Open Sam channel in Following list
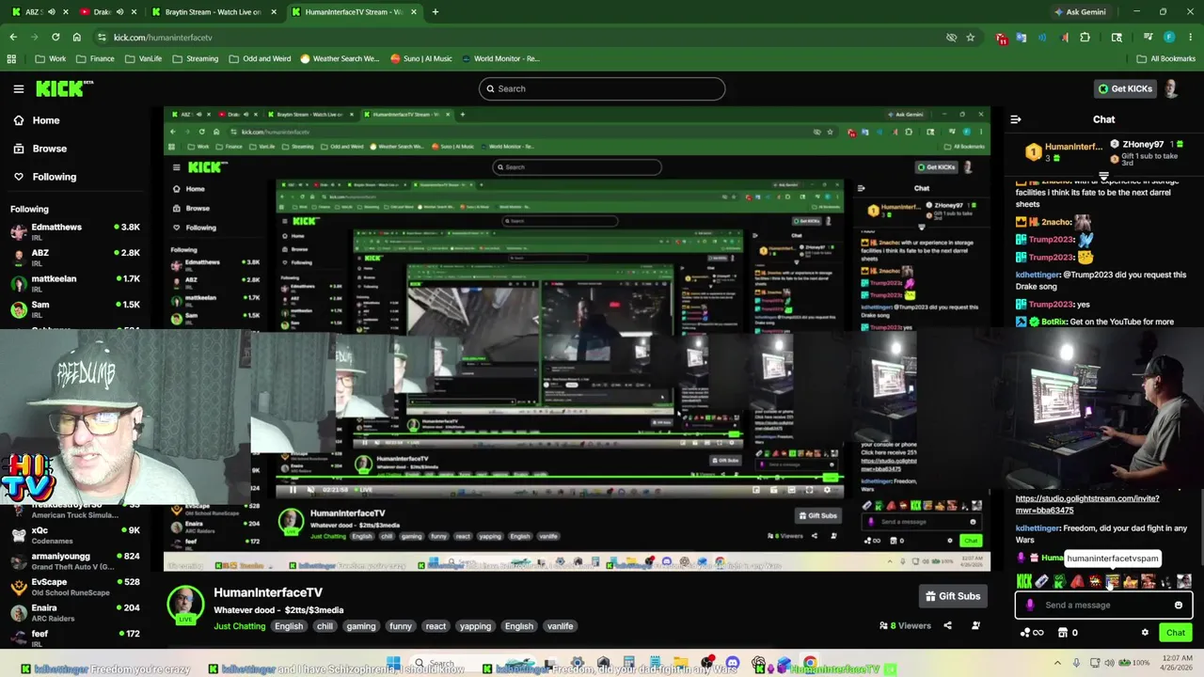Screen dimensions: 1204x677 [x=74, y=308]
